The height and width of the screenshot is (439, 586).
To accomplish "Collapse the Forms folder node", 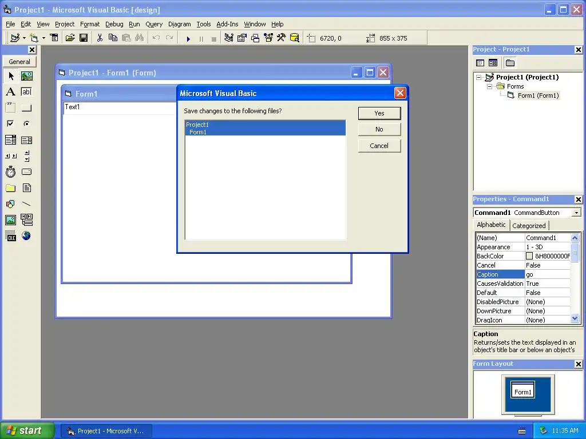I will [x=490, y=86].
